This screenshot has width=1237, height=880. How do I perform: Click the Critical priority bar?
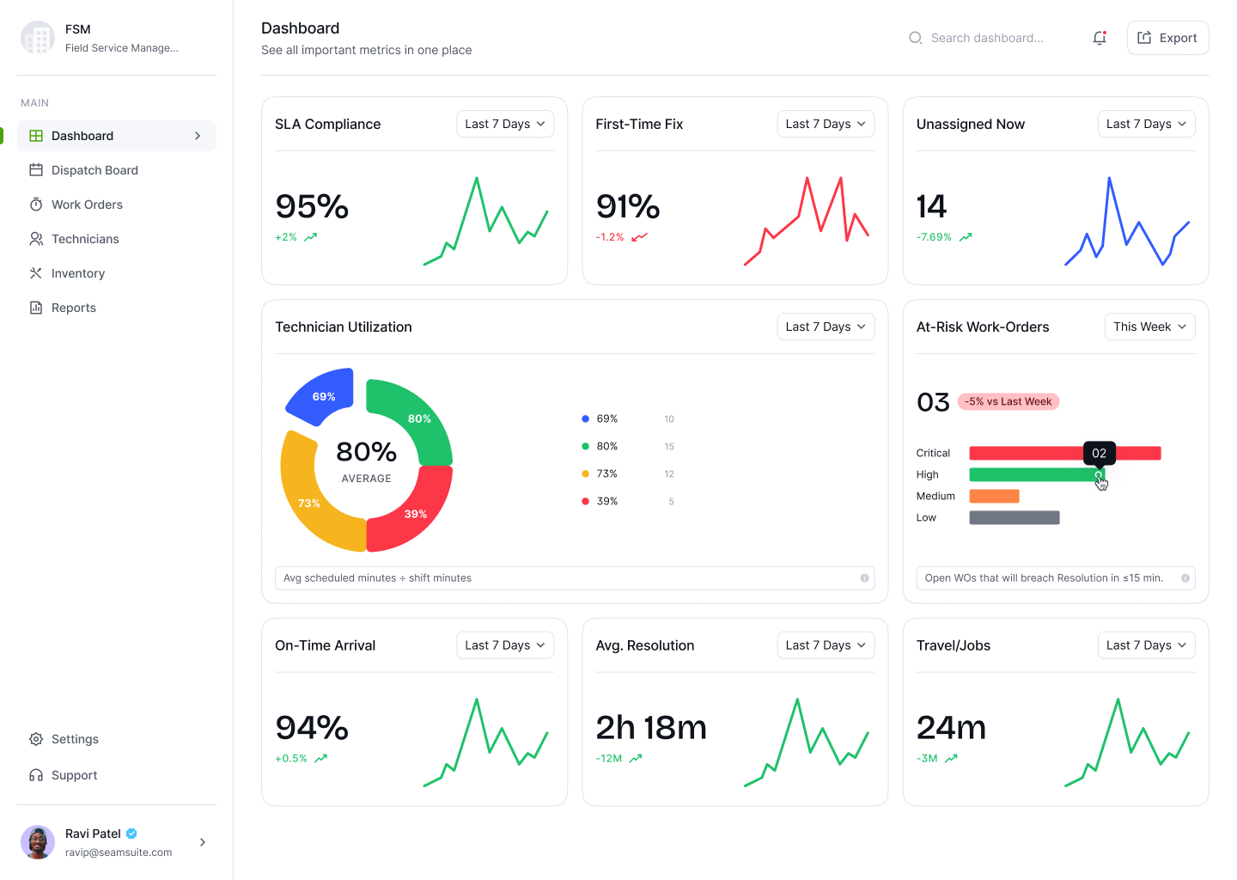[1065, 453]
